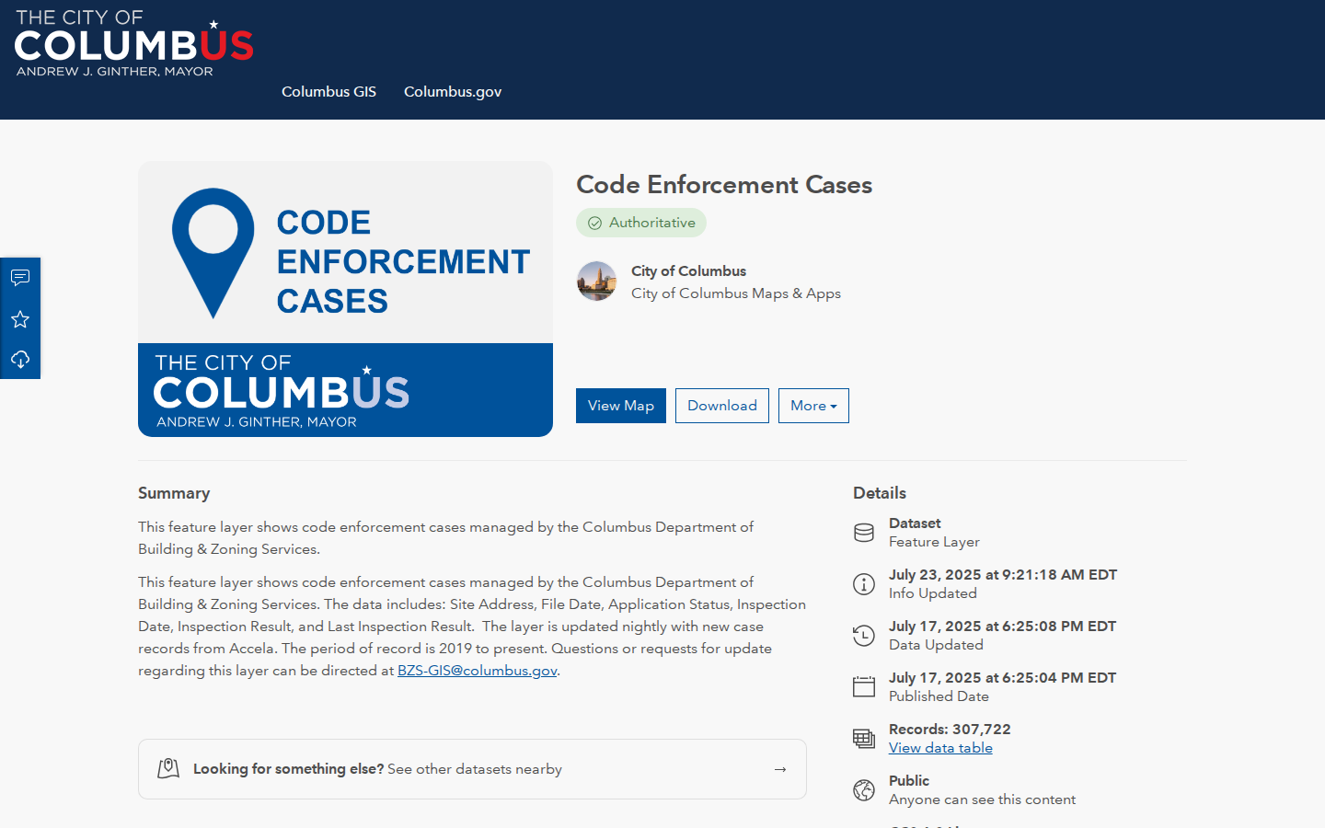Click Anyone can see this content text

(x=982, y=799)
